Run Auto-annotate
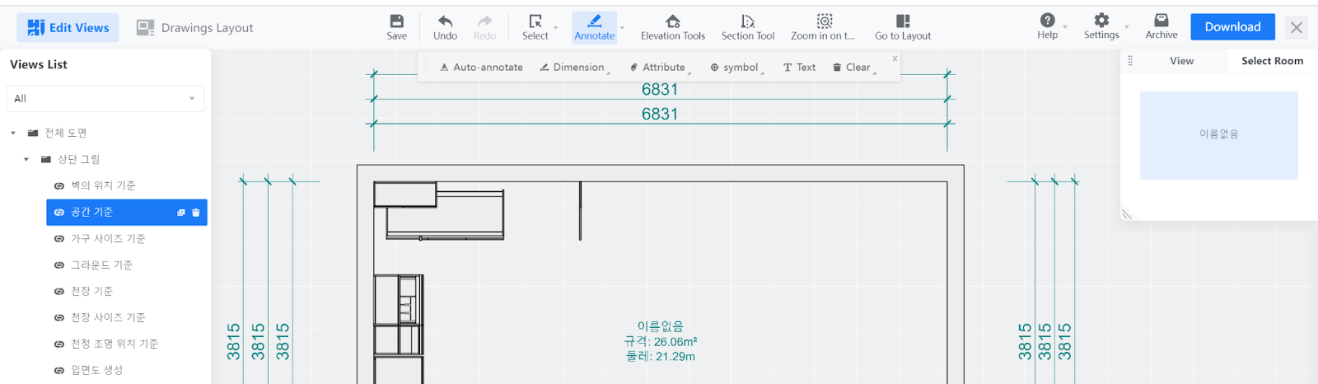The width and height of the screenshot is (1318, 384). [x=481, y=68]
